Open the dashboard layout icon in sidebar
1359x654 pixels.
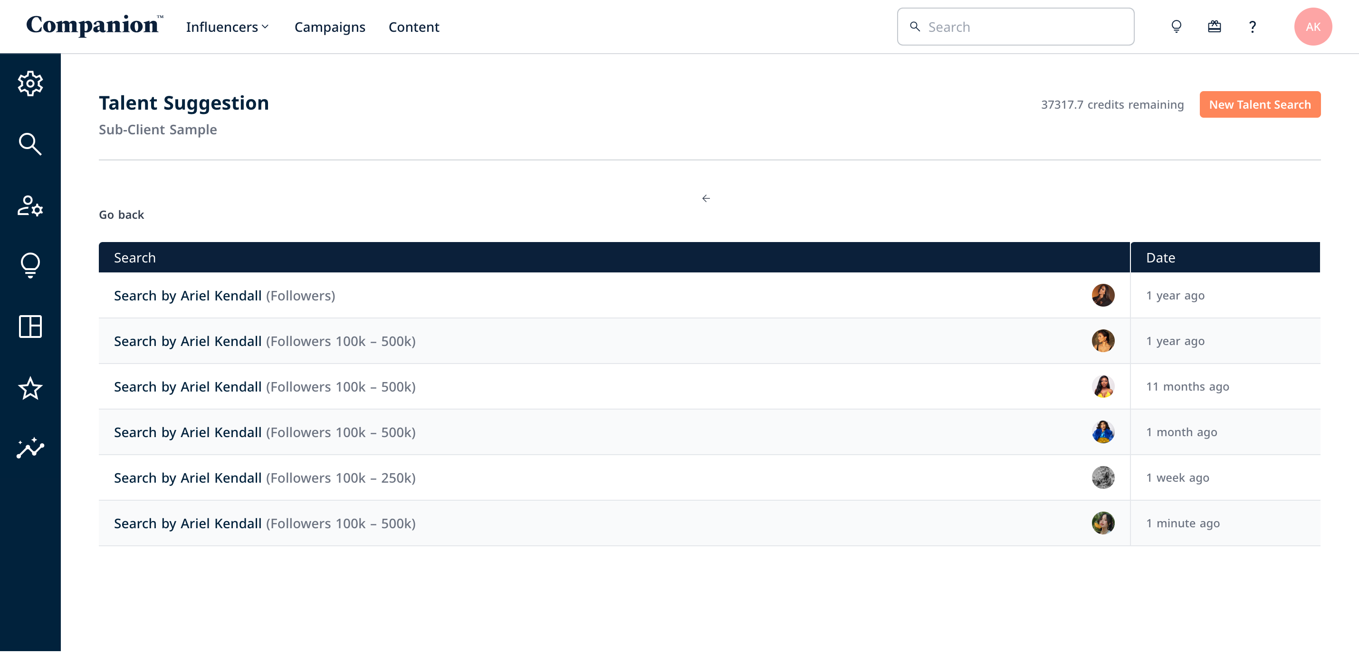coord(30,326)
